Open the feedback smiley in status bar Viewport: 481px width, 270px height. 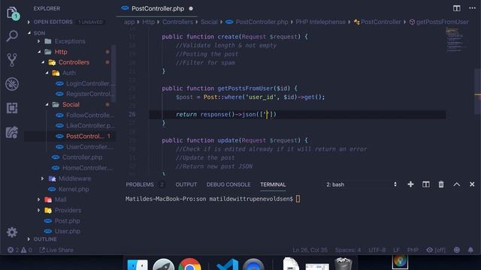pos(457,250)
